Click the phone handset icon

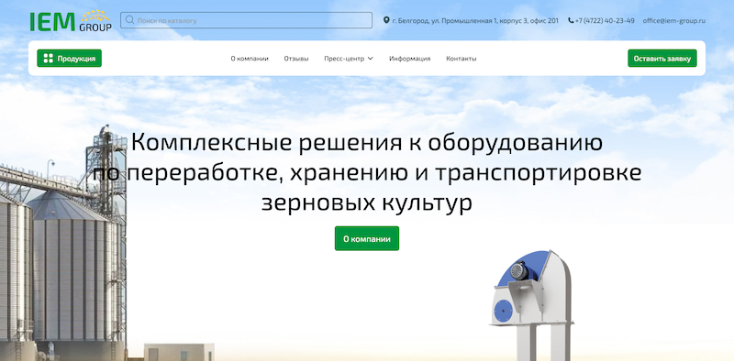click(x=571, y=20)
